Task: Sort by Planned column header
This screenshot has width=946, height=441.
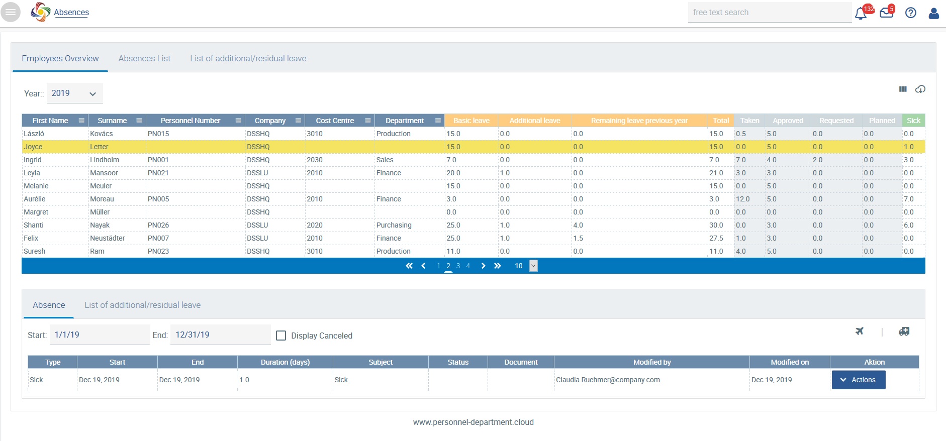Action: (x=882, y=121)
